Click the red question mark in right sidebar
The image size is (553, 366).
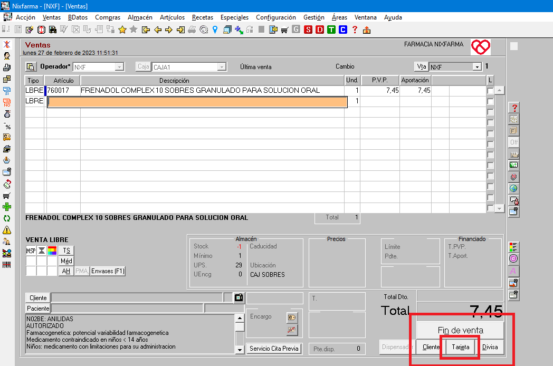pos(514,108)
